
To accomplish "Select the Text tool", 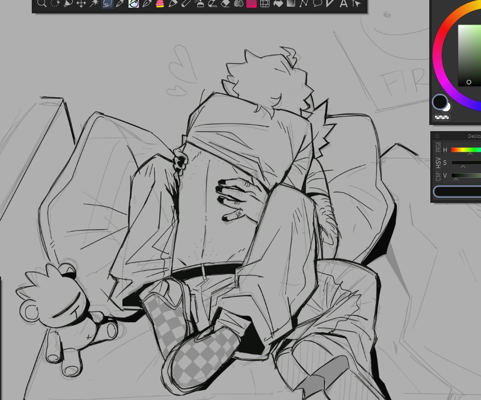I will click(x=343, y=4).
